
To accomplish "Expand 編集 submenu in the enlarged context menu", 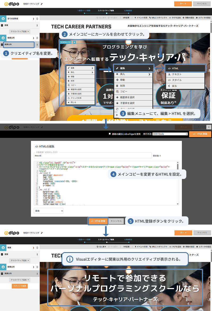I will [134, 68].
